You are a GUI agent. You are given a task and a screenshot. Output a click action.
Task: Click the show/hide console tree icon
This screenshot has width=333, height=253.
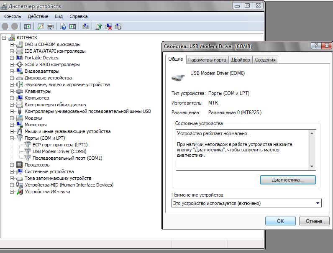[27, 26]
